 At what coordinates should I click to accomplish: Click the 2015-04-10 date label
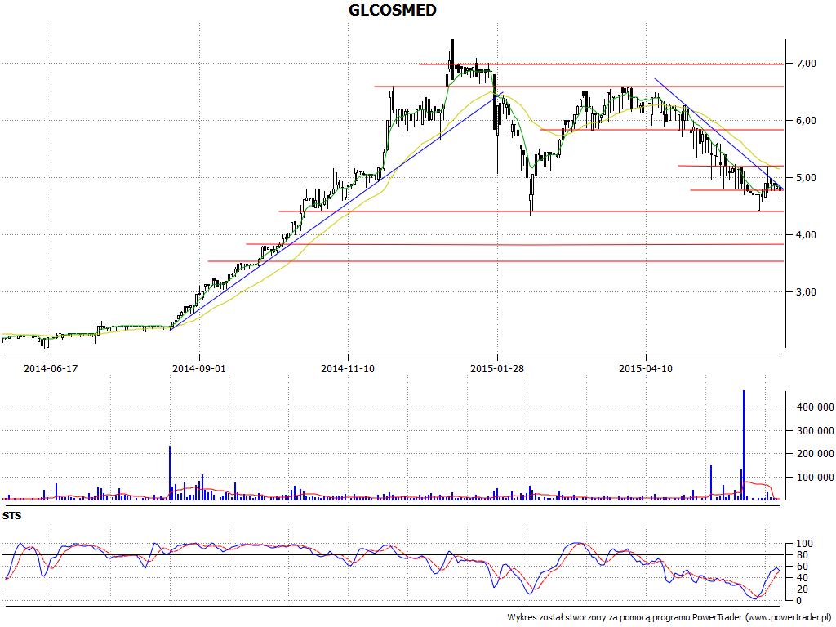tap(646, 368)
